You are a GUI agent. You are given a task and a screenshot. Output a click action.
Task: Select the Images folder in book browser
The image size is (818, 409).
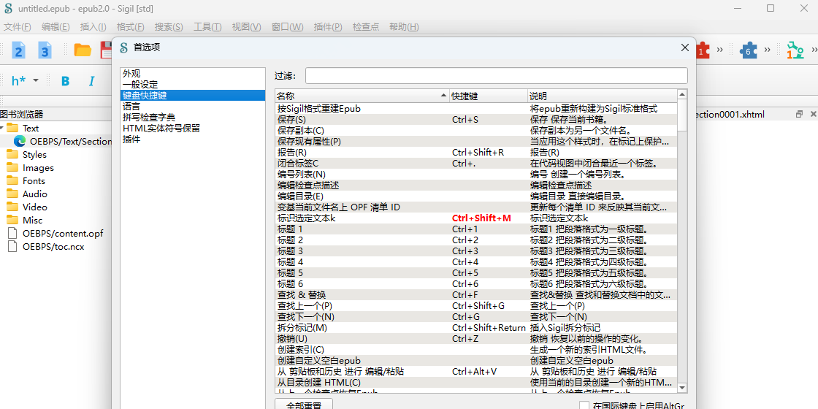[38, 167]
